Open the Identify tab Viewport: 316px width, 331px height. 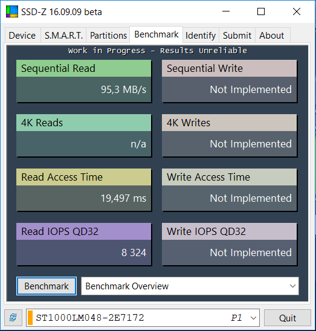pyautogui.click(x=201, y=35)
